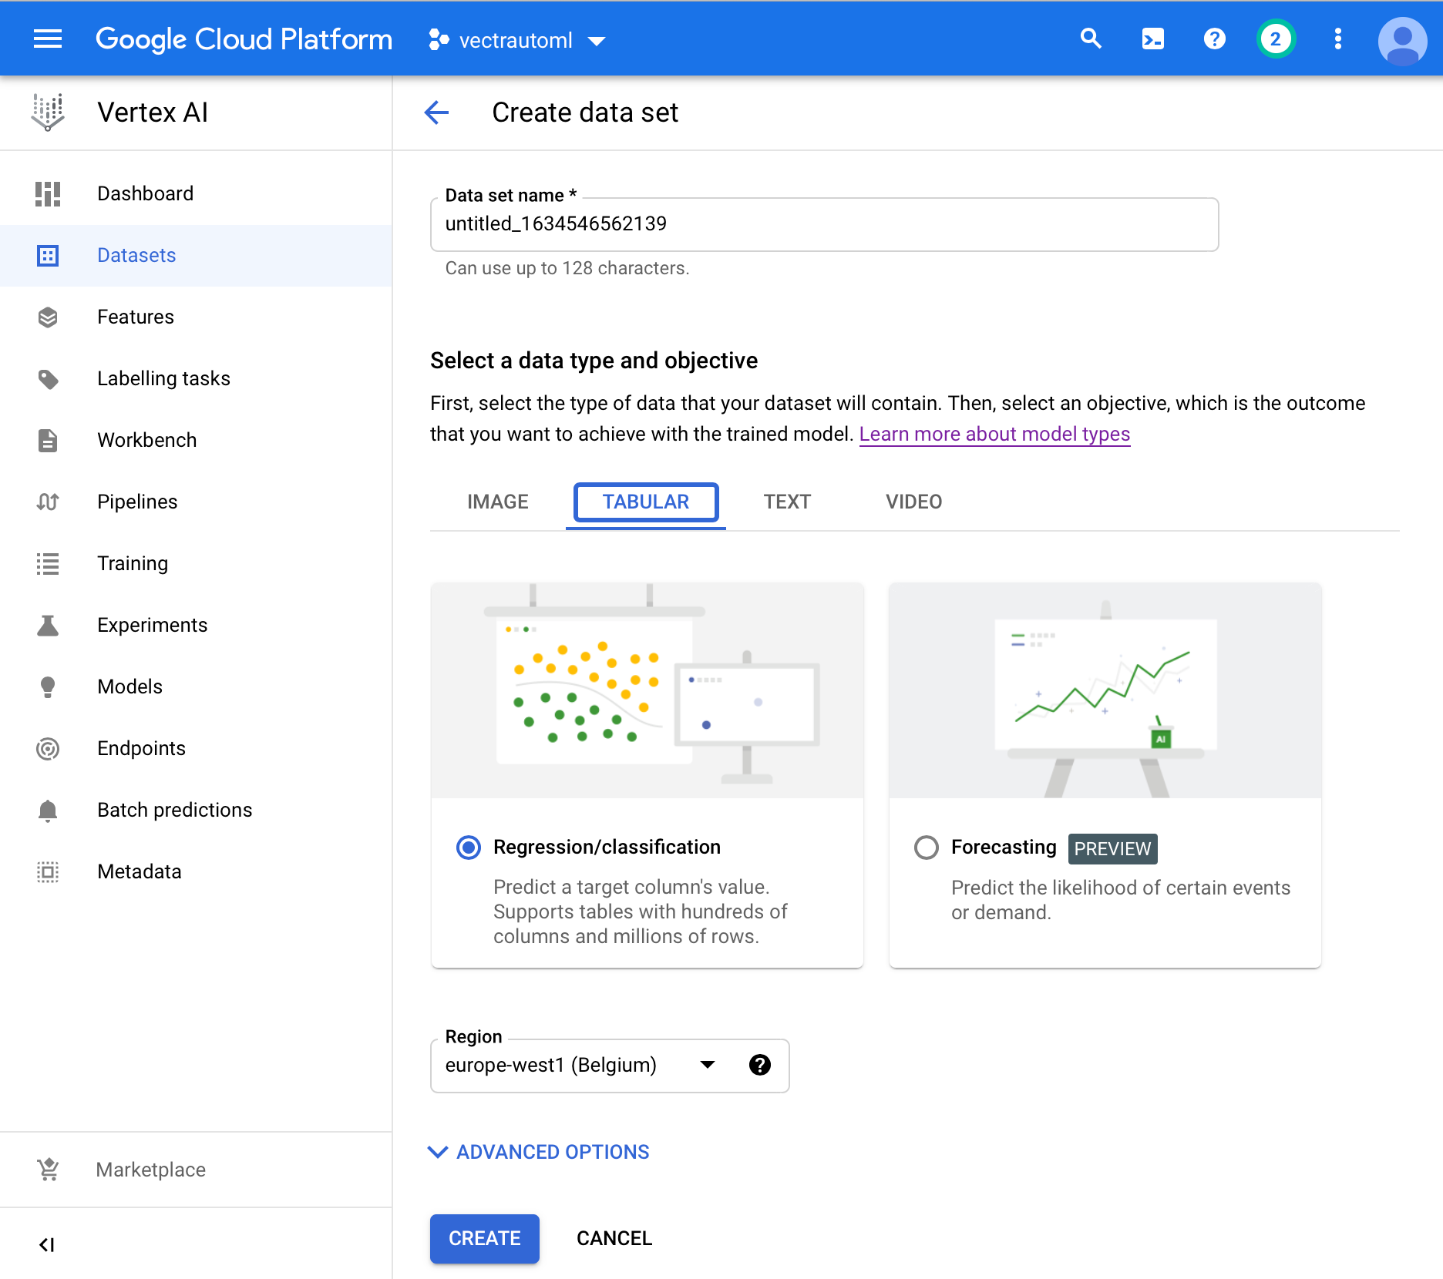
Task: Click the Region help question mark
Action: pos(760,1066)
